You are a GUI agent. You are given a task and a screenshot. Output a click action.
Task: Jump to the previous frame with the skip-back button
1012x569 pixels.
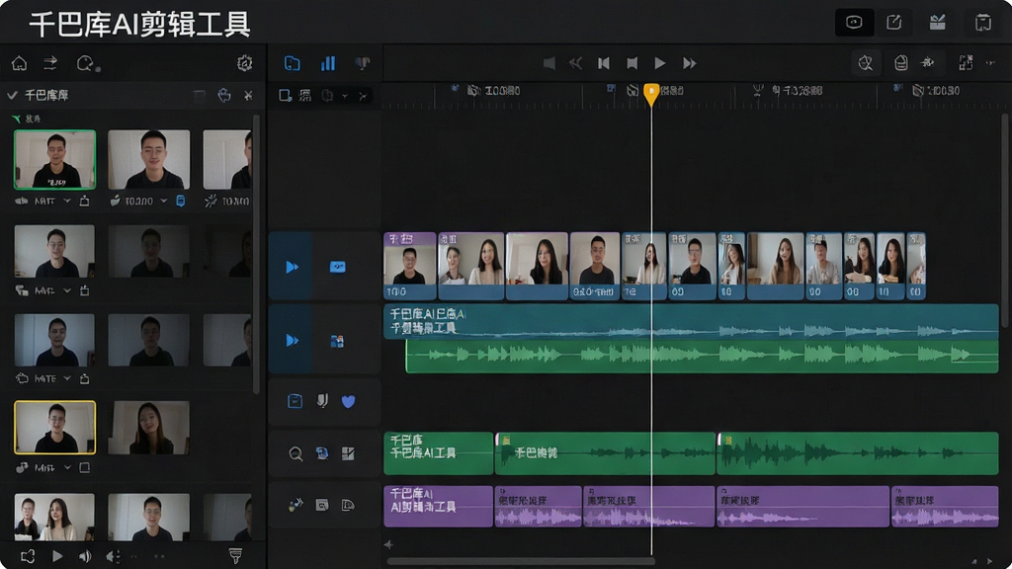tap(604, 63)
